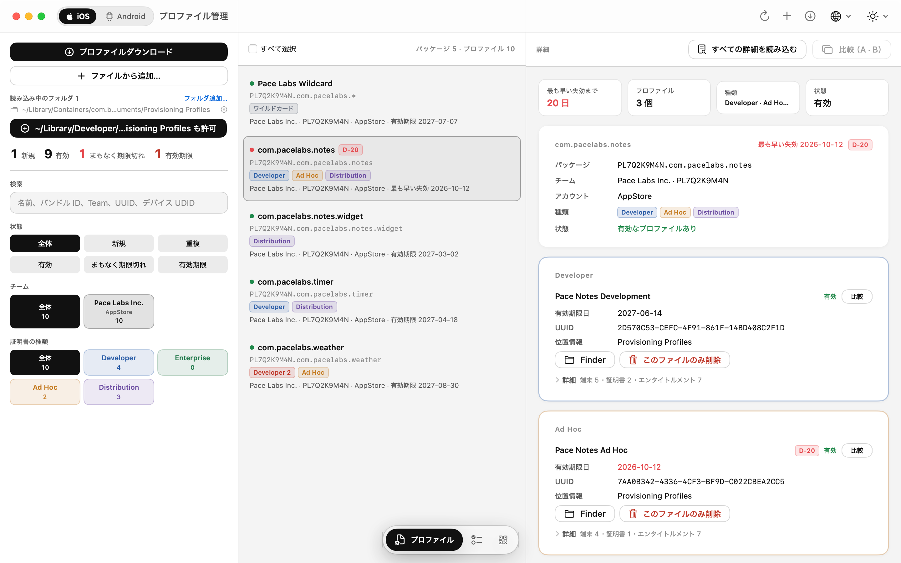The image size is (901, 563).
Task: Select the 全体 10 certificate type filter
Action: coord(45,362)
